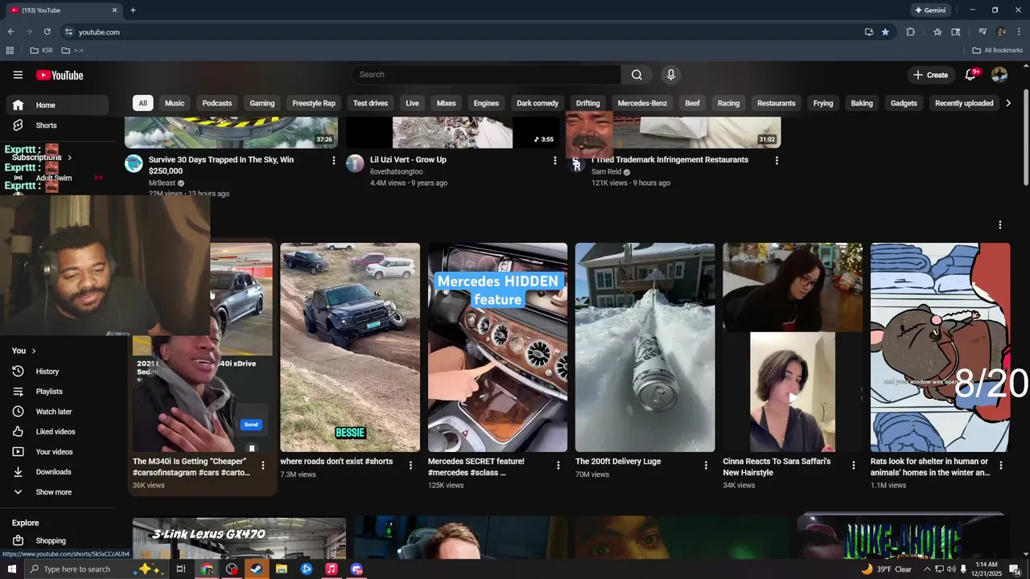Viewport: 1030px width, 579px height.
Task: Click the Create button
Action: click(930, 75)
